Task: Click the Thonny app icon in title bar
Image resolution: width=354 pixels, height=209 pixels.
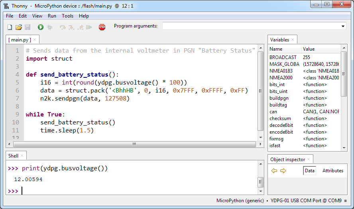Action: pos(6,6)
